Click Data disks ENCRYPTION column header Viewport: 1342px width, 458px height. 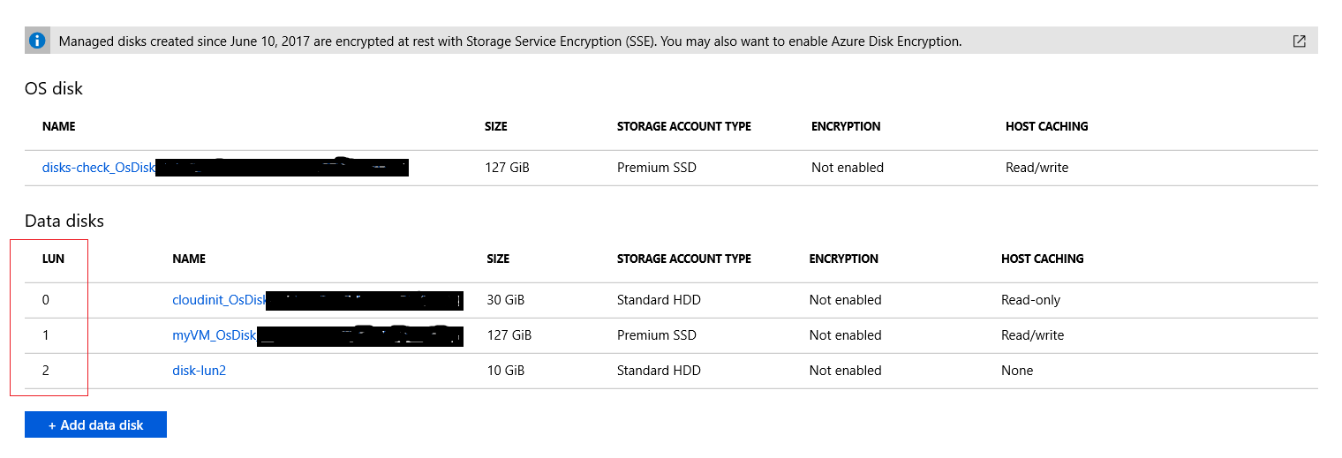tap(843, 259)
